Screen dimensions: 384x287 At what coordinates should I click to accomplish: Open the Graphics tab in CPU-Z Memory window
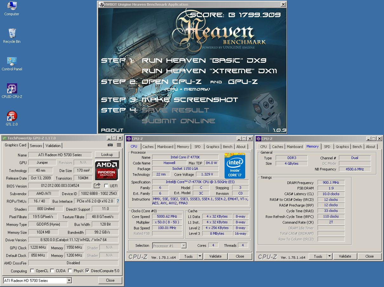(342, 147)
